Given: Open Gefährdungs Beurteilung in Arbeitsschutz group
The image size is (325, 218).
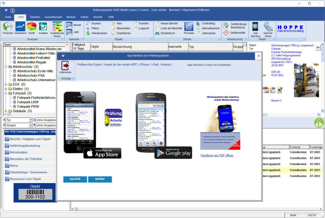Looking at the screenshot, I should pos(235,25).
